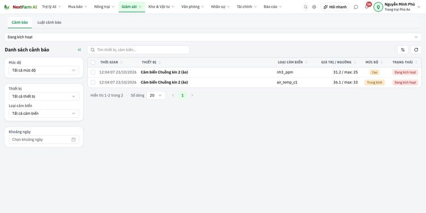Open notifications bell with badge 16
426x213 pixels.
pos(366,6)
